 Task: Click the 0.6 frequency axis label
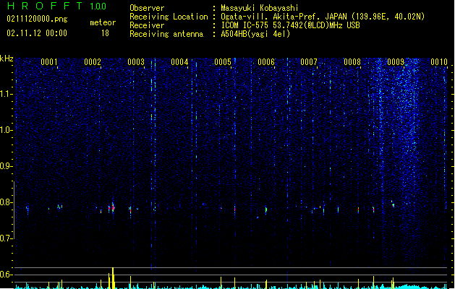pyautogui.click(x=6, y=275)
